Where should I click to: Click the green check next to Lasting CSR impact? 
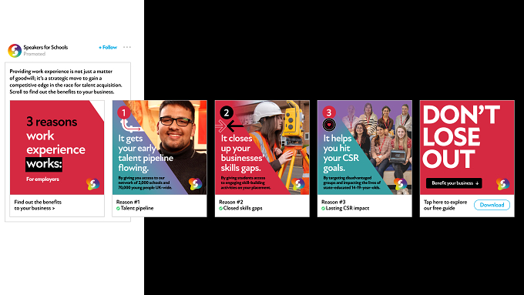point(323,209)
